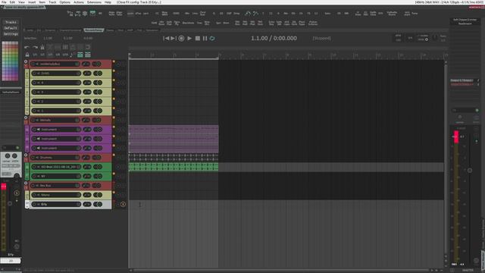This screenshot has height=273, width=485.
Task: Click the master volume fader handle
Action: 470,170
